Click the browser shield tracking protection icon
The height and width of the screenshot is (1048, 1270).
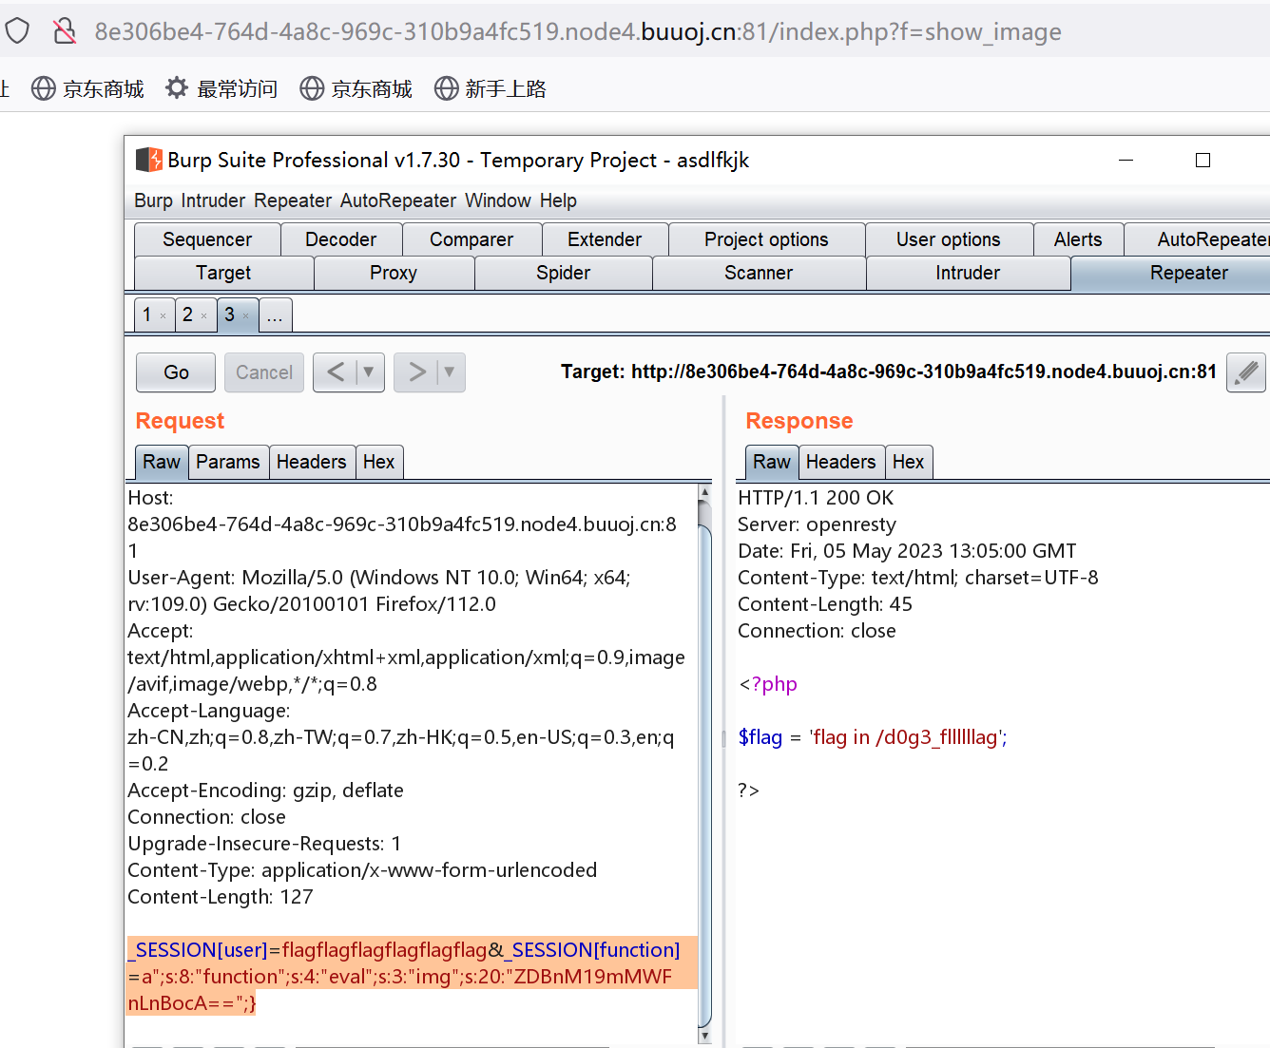(x=17, y=31)
